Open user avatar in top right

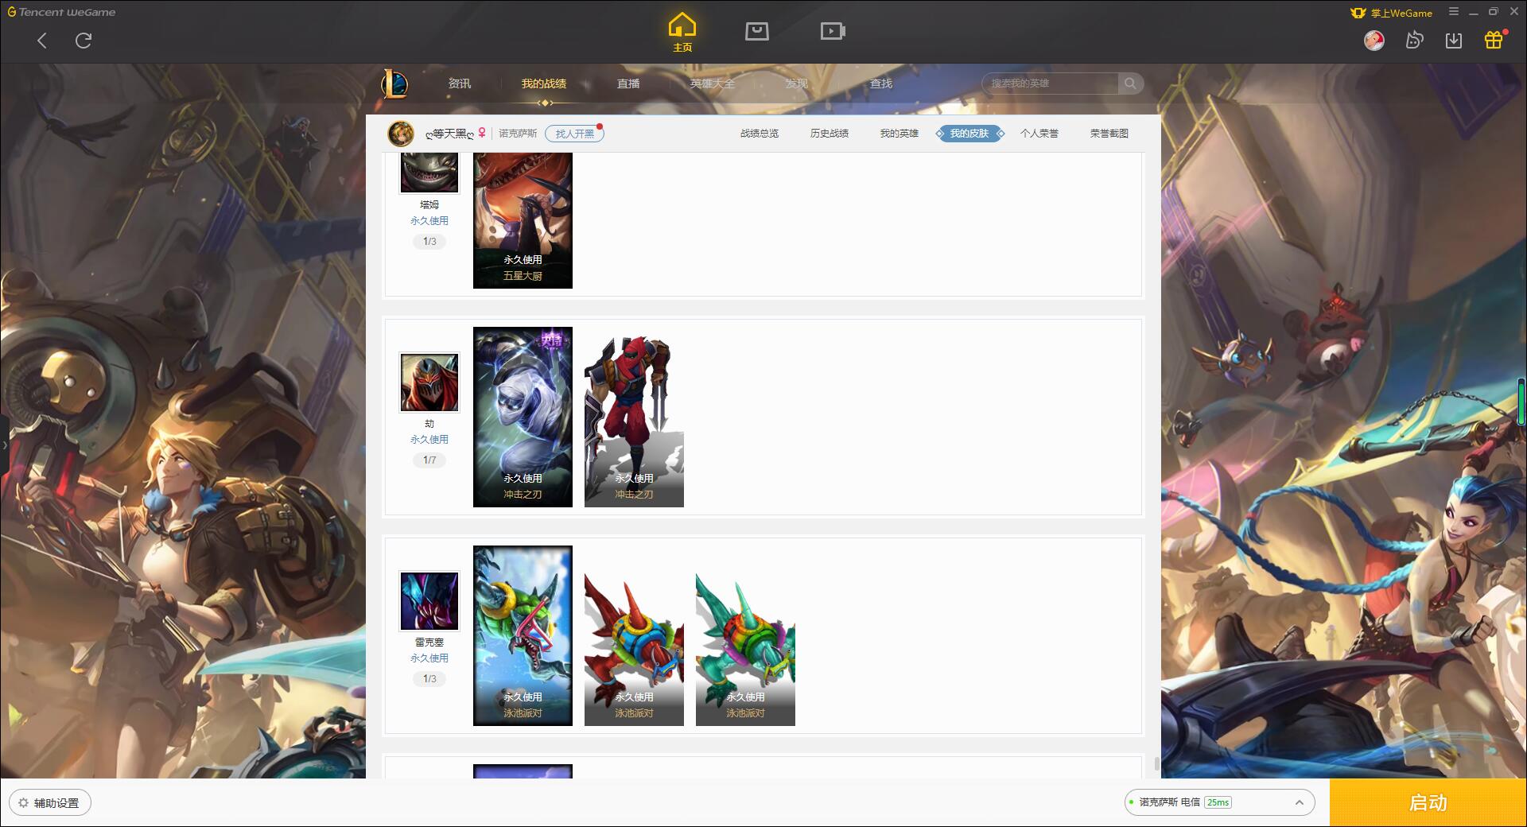[x=1374, y=40]
